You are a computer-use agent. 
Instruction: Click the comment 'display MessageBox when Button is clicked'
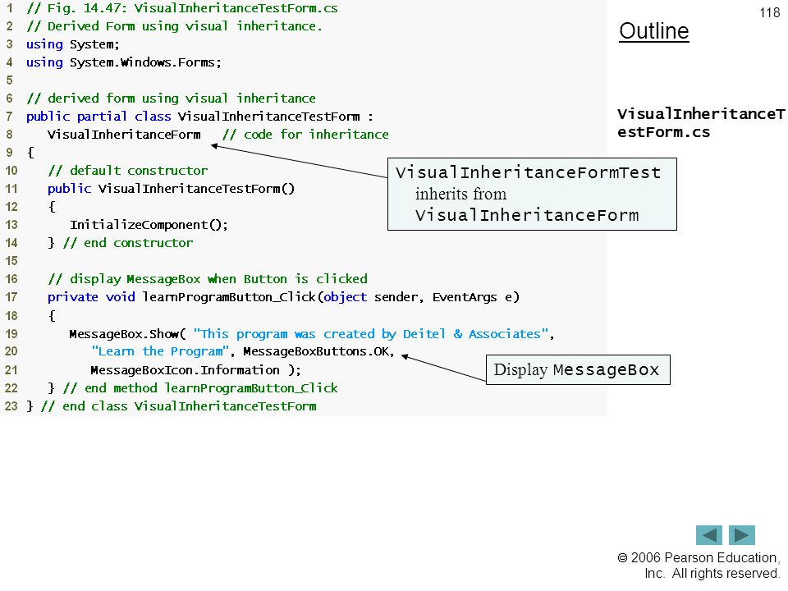tap(208, 279)
